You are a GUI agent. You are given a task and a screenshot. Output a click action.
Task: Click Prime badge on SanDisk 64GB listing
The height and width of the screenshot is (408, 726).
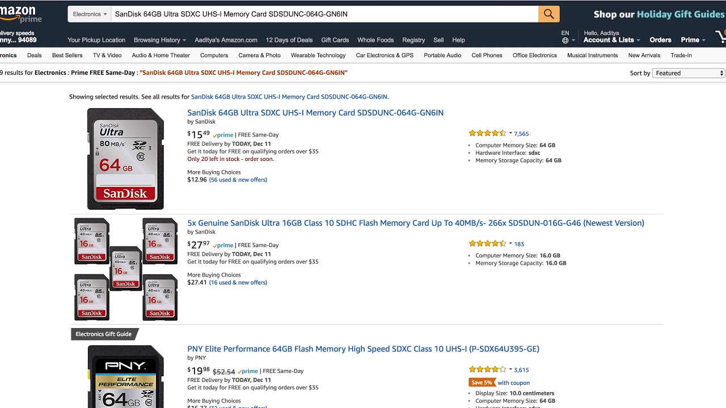coord(223,135)
